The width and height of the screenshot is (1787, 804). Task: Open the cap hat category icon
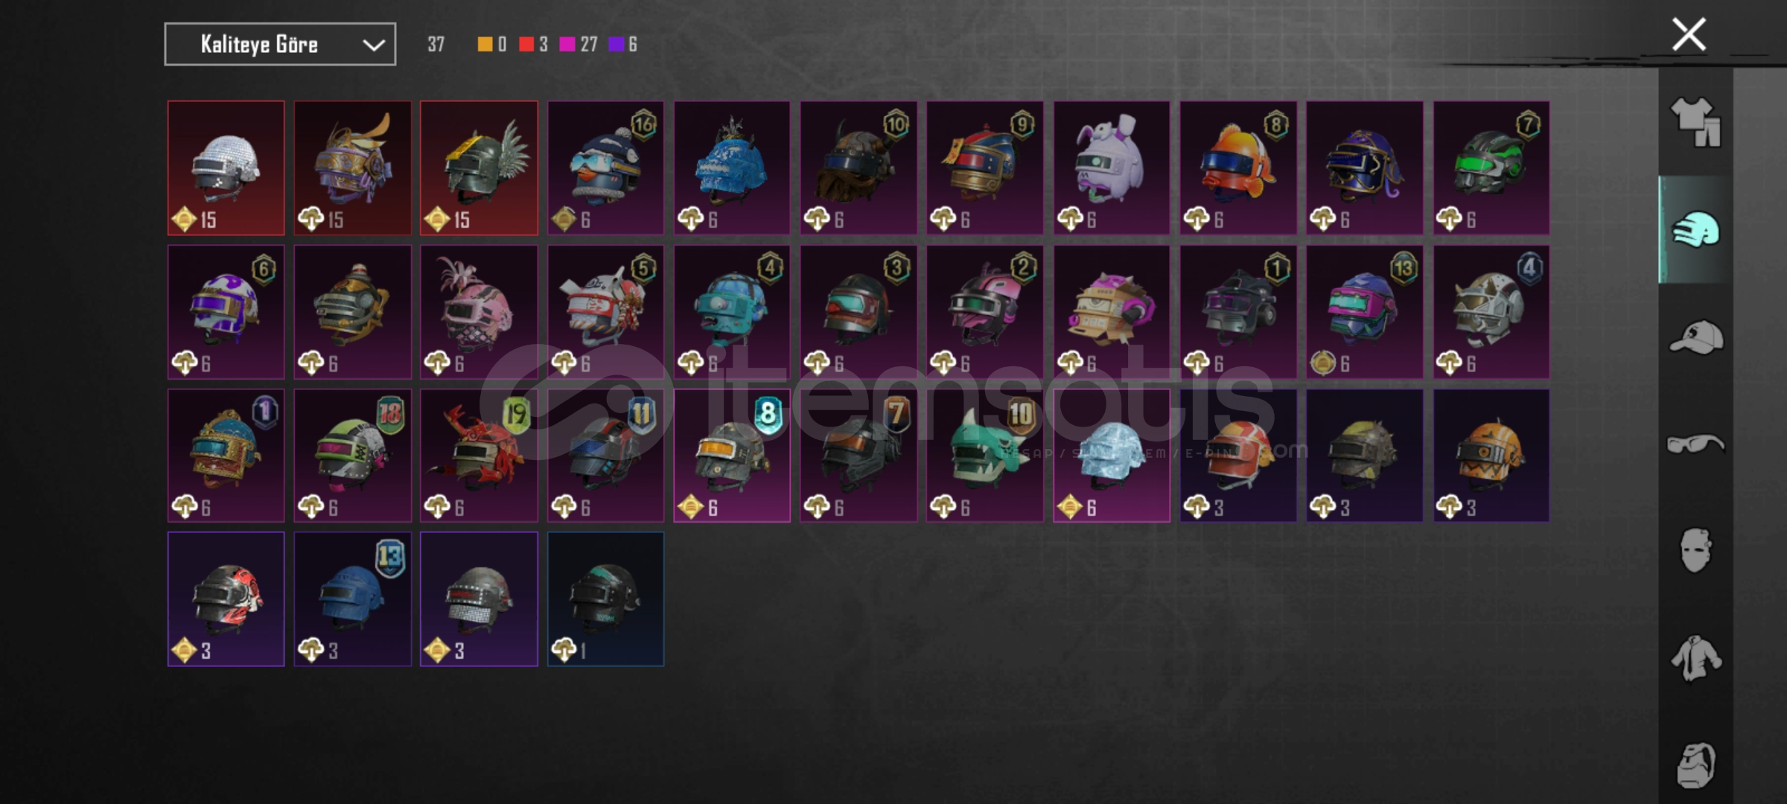coord(1695,336)
